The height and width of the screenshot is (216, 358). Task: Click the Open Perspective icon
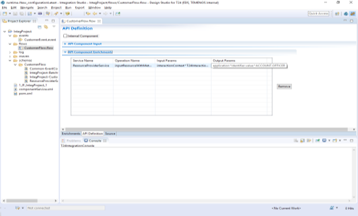tap(337, 14)
